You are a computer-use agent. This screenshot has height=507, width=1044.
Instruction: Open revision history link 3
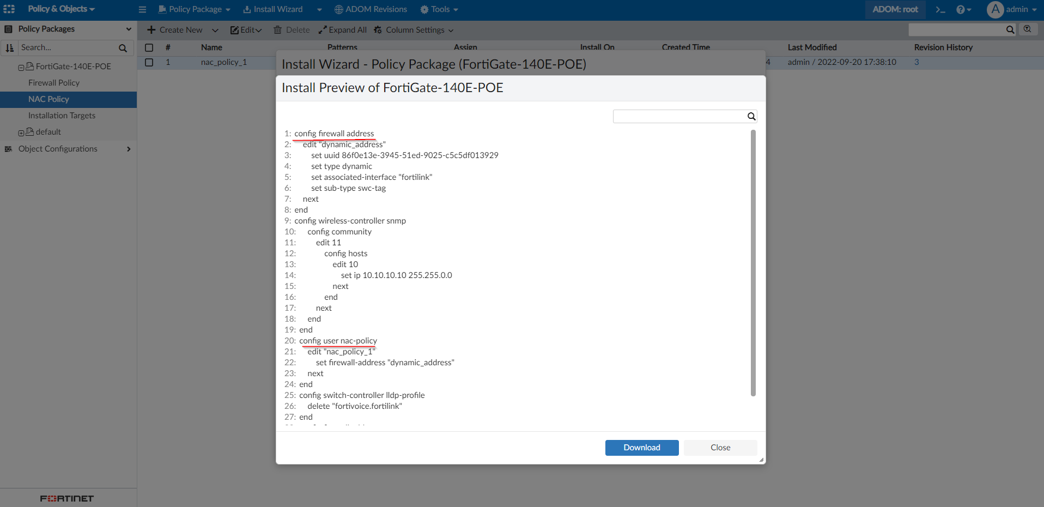point(916,62)
